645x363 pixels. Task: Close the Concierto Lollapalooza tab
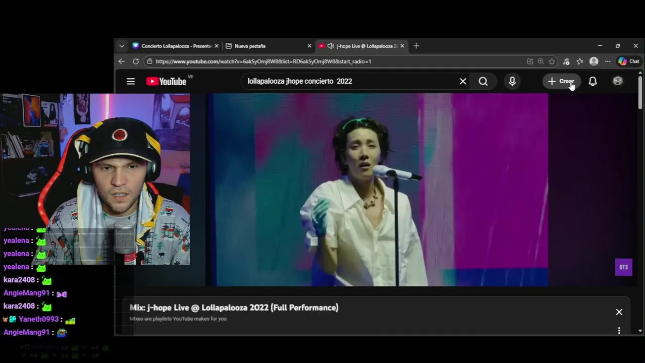[217, 46]
